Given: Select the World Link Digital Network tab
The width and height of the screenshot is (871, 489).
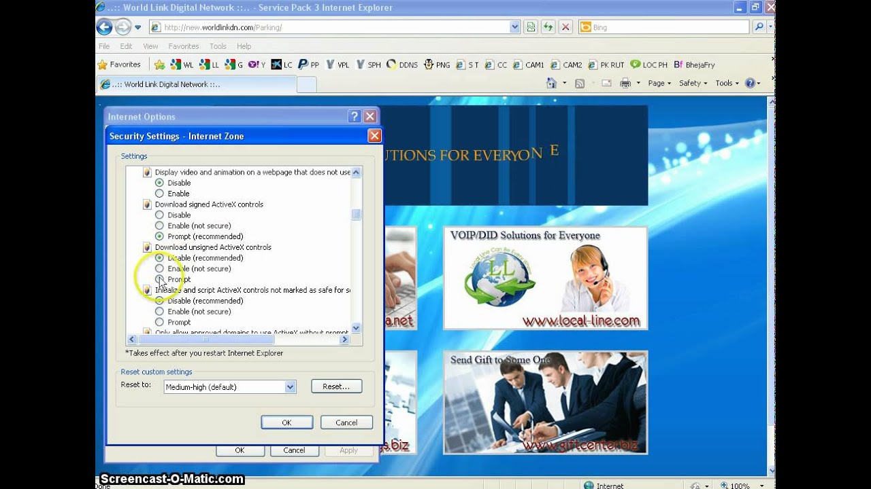Looking at the screenshot, I should (196, 84).
